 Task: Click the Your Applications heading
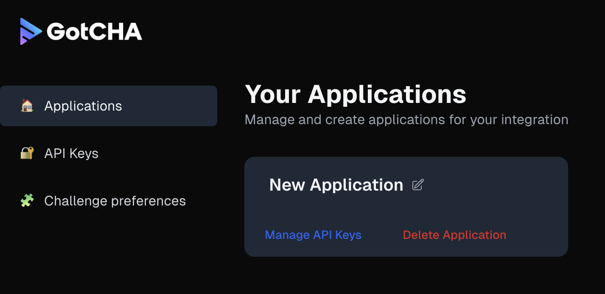356,94
